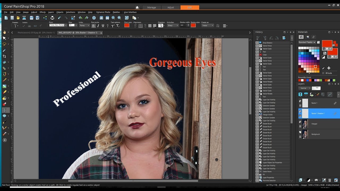340x191 pixels.
Task: Open the Standard Palette dropdown
Action: tap(307, 42)
